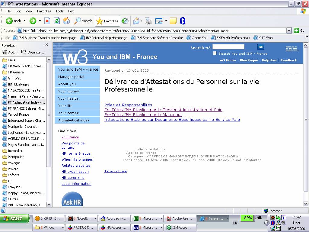
Task: Click Organize... in Favorites panel
Action: coord(33,52)
